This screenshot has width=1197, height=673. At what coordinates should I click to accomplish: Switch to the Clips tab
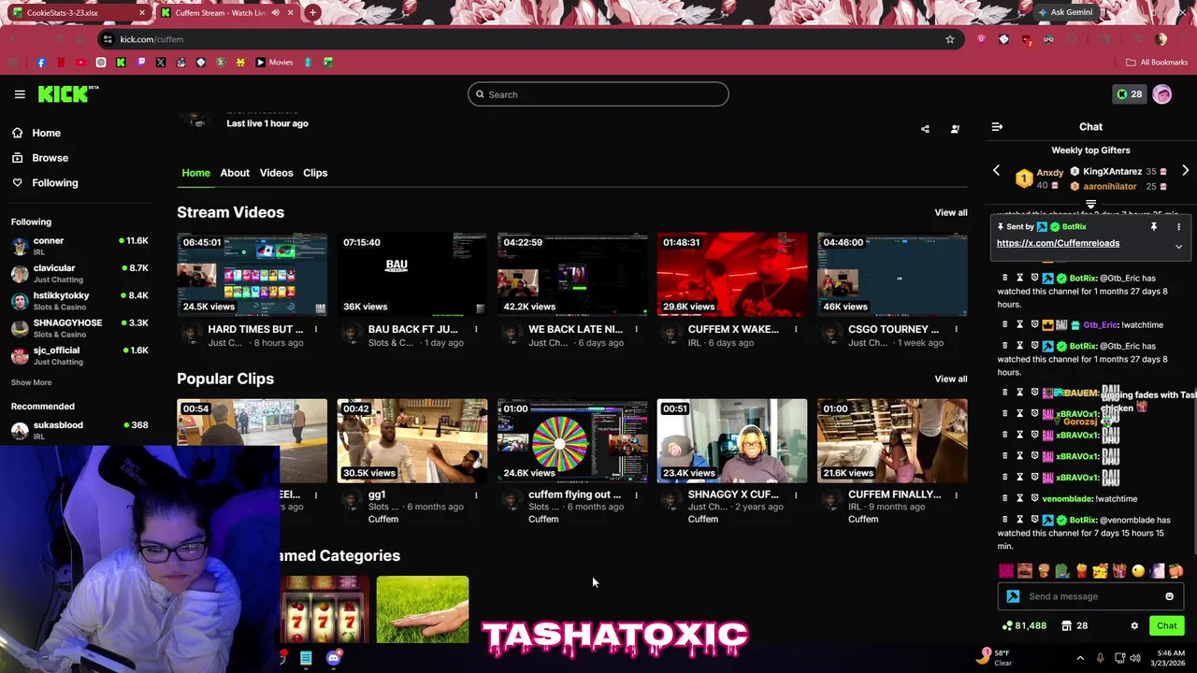[315, 173]
